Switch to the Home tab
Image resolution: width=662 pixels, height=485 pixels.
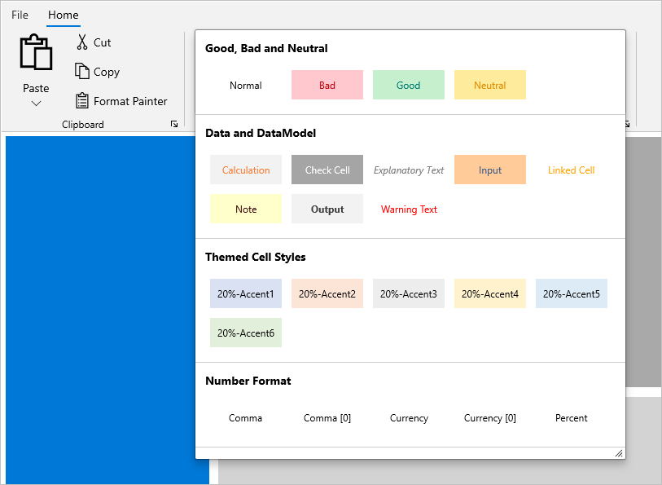(x=64, y=15)
